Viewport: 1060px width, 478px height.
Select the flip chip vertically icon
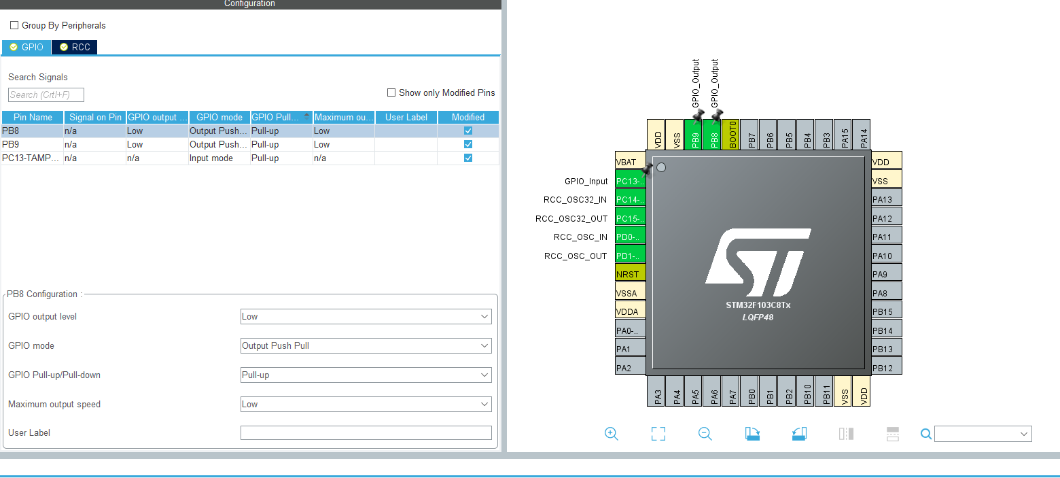pyautogui.click(x=892, y=433)
